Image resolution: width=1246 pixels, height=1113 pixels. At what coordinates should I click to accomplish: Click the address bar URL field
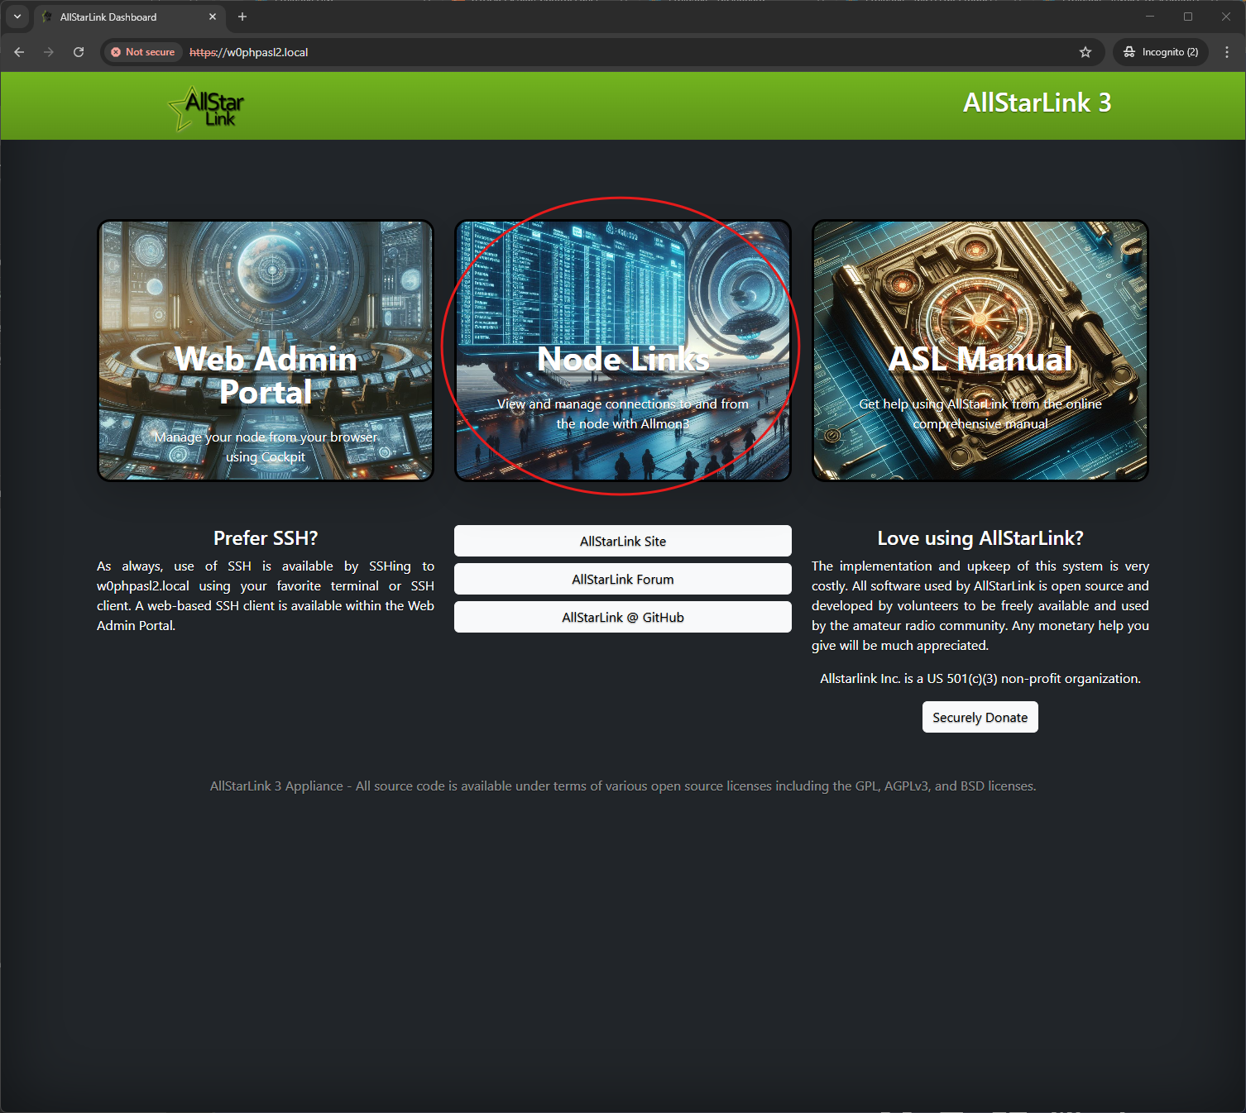(579, 52)
